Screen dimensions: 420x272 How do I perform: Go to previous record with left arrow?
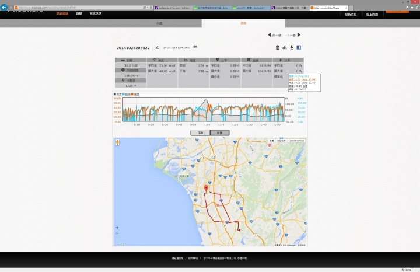pyautogui.click(x=269, y=35)
